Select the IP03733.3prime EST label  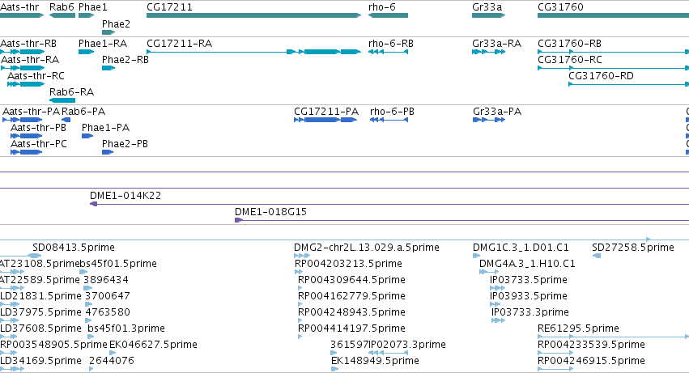(x=530, y=312)
